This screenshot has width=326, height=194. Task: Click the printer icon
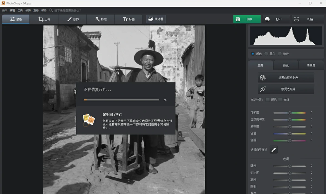[267, 19]
